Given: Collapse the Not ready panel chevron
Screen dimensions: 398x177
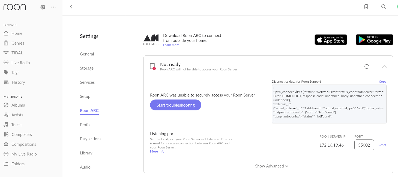Looking at the screenshot, I should [x=384, y=66].
